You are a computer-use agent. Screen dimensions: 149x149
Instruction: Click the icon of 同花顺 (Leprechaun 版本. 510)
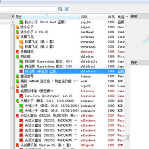coord(21,67)
